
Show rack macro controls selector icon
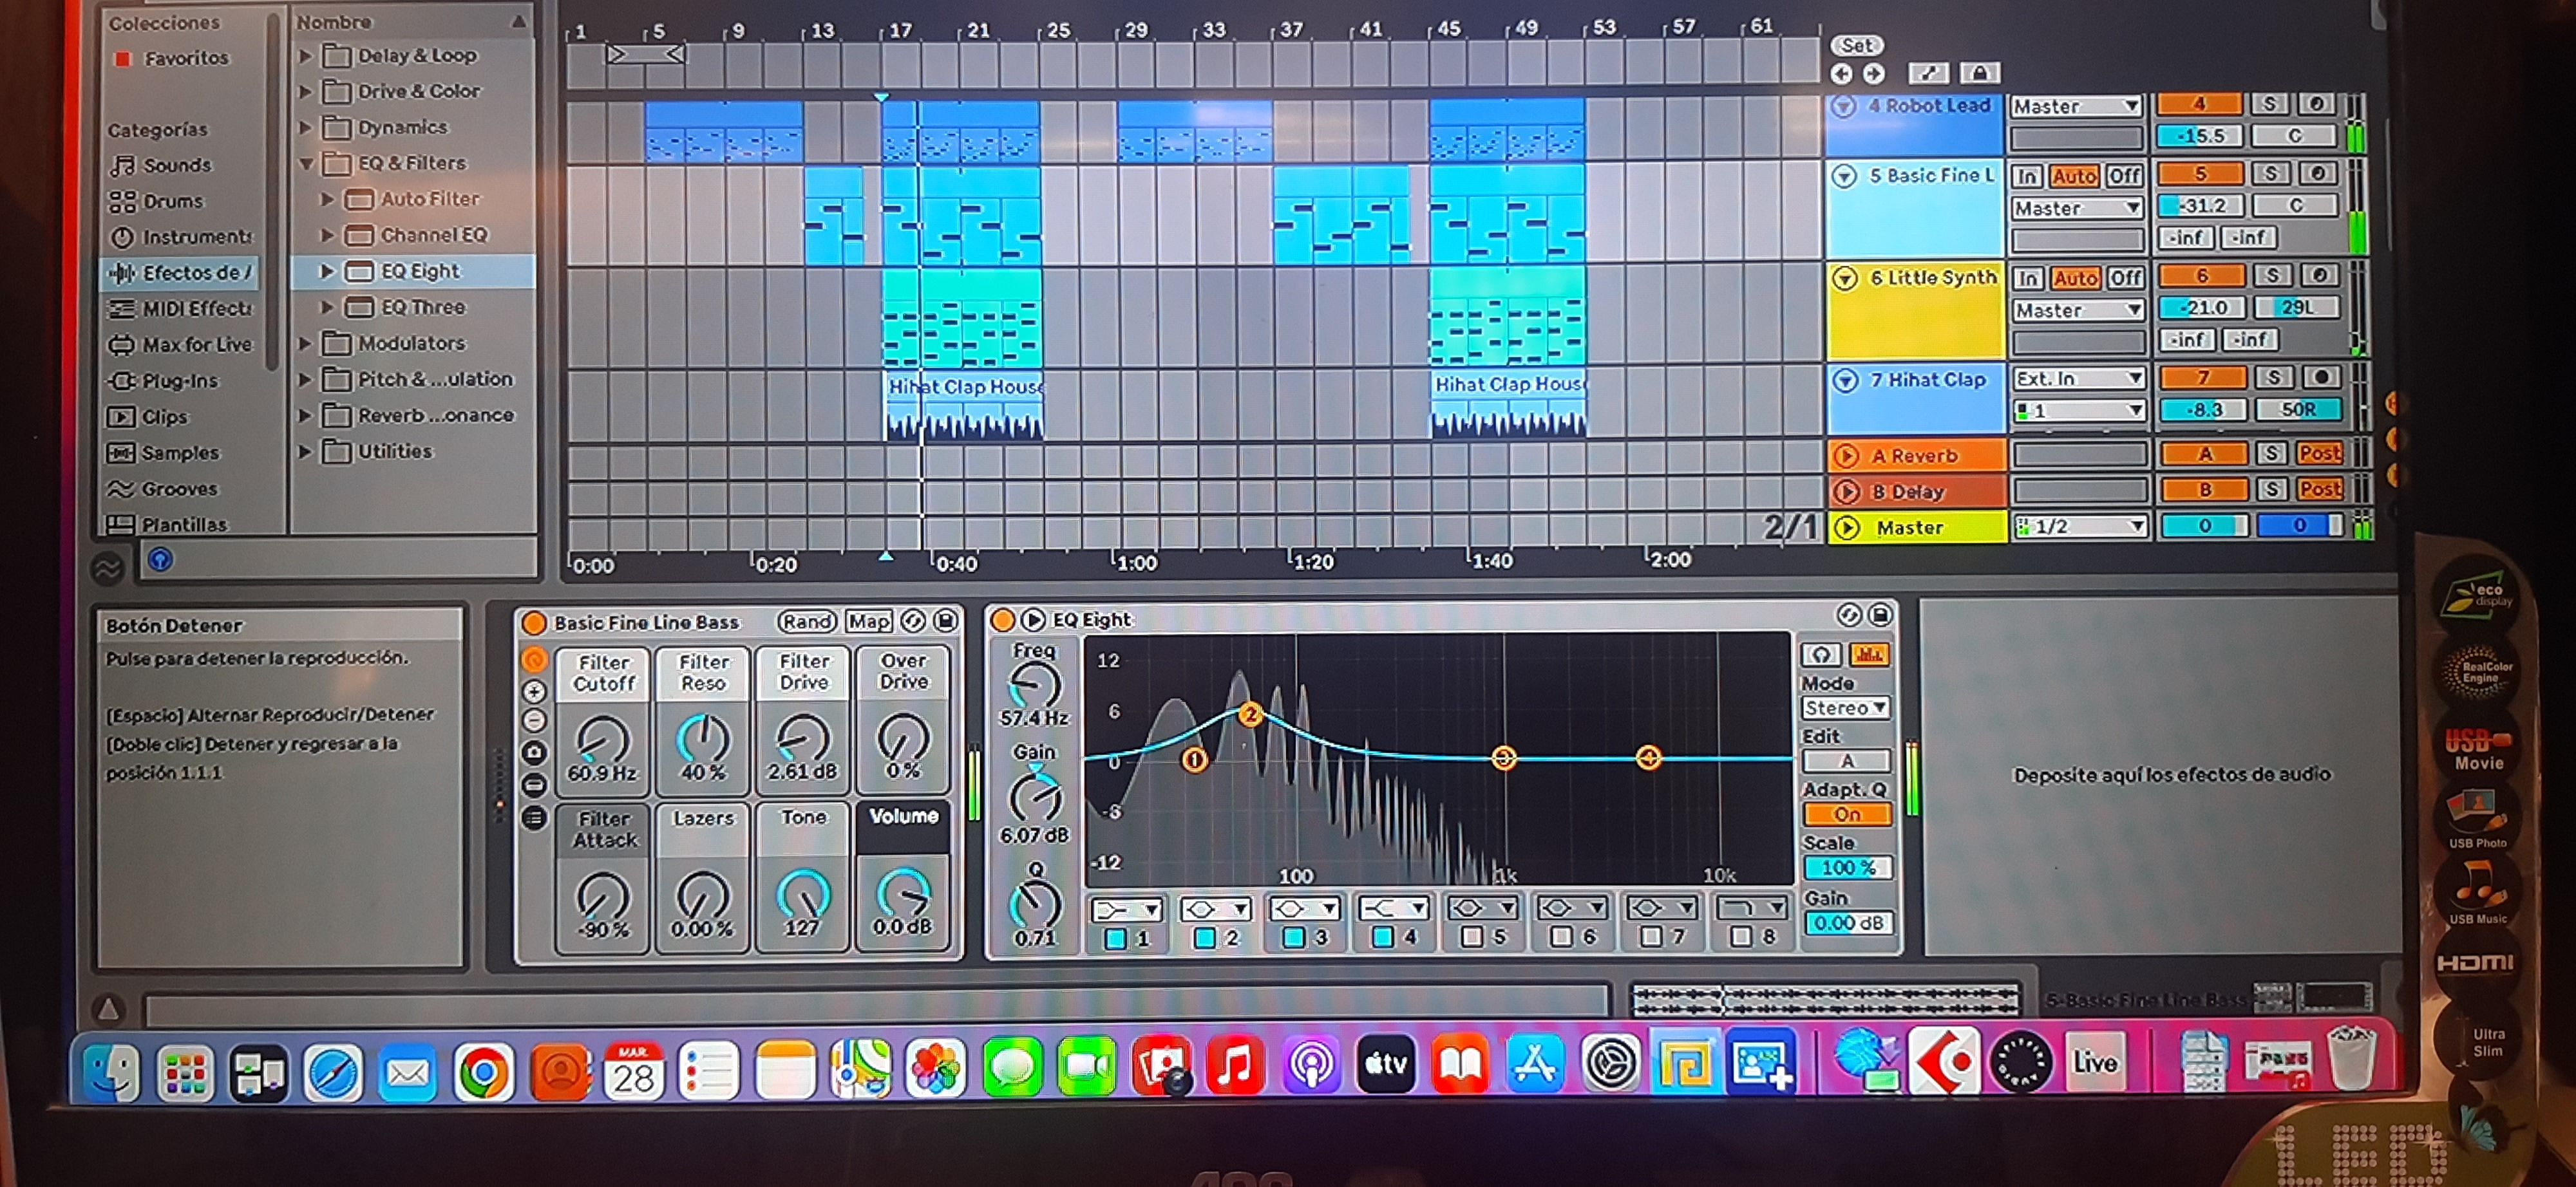click(x=534, y=659)
